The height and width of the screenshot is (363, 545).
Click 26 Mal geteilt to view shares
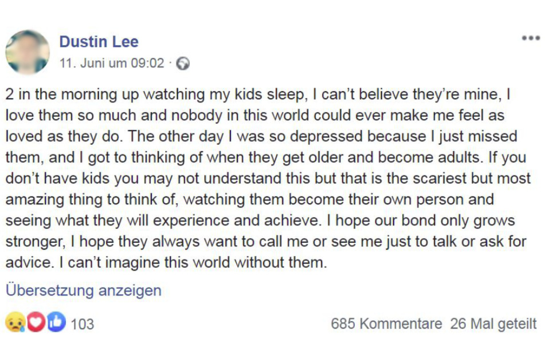tap(493, 323)
